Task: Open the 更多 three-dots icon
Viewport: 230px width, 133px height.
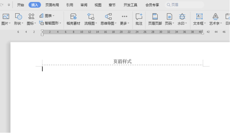Action: 124,16
